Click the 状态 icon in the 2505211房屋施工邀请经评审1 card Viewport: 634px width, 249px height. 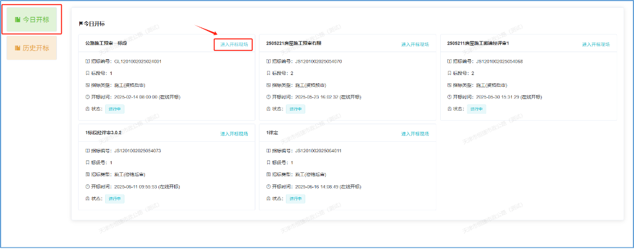[449, 109]
